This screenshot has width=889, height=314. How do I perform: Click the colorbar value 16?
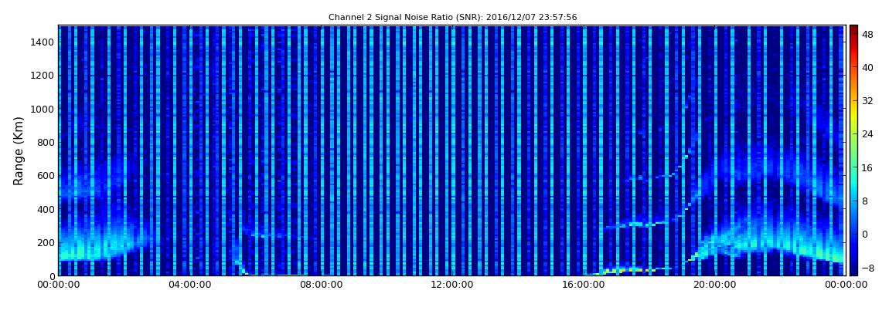pos(868,167)
